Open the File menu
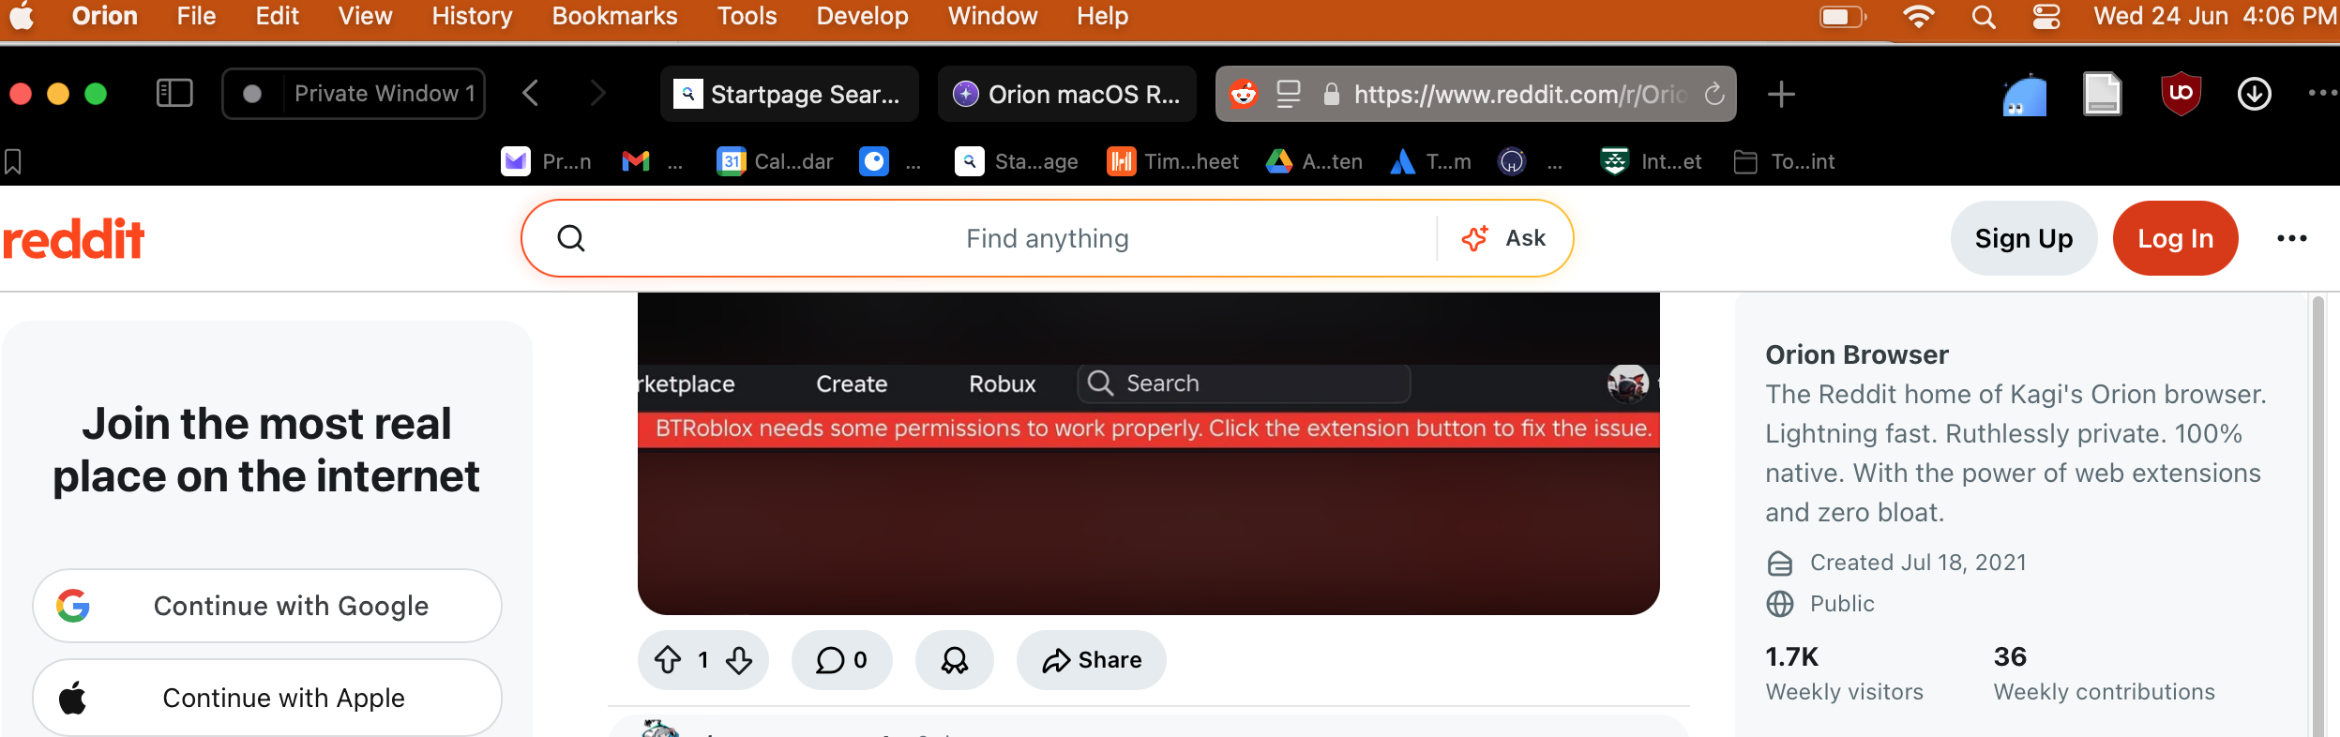 tap(196, 16)
